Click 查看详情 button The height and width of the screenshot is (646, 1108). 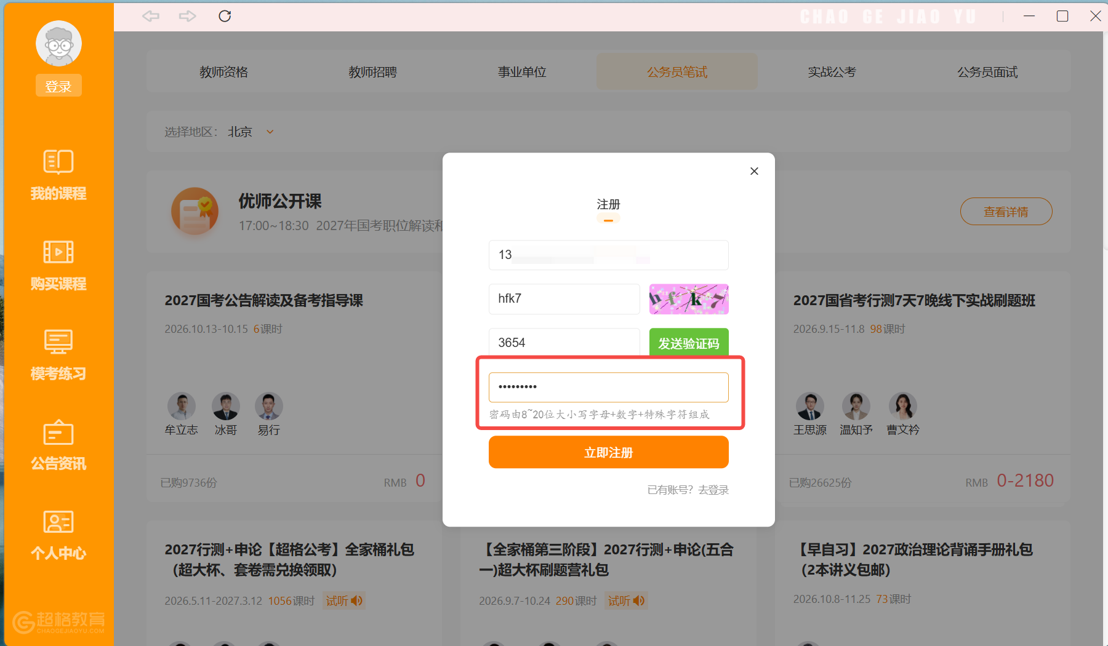pos(1006,212)
